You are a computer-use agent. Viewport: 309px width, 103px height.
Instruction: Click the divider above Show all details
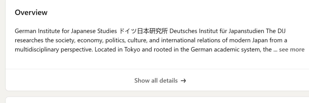tap(157, 69)
